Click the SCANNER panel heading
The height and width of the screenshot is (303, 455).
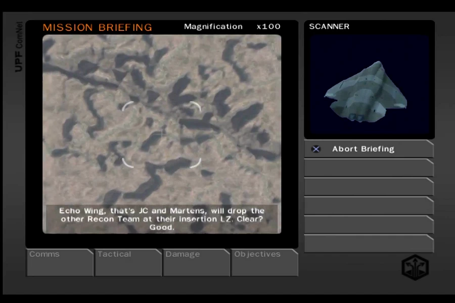pyautogui.click(x=329, y=26)
